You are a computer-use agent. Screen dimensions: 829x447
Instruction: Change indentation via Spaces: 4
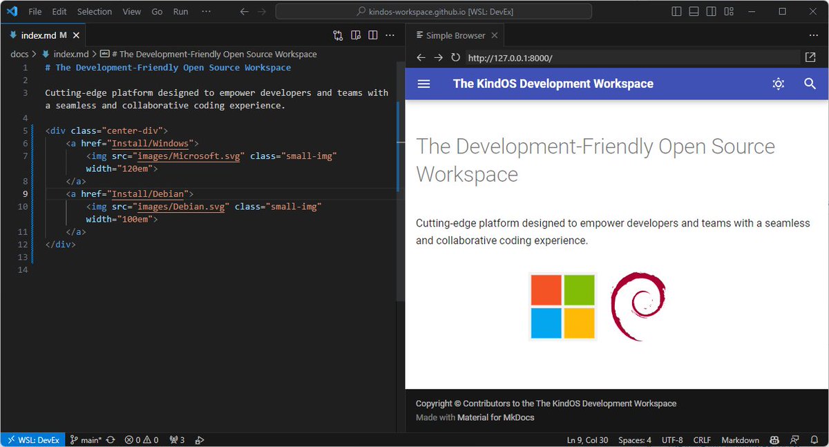click(635, 440)
